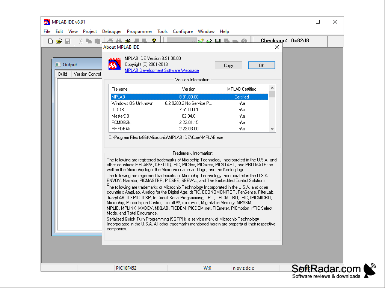Open the Configure menu
This screenshot has width=385, height=288.
(x=183, y=31)
